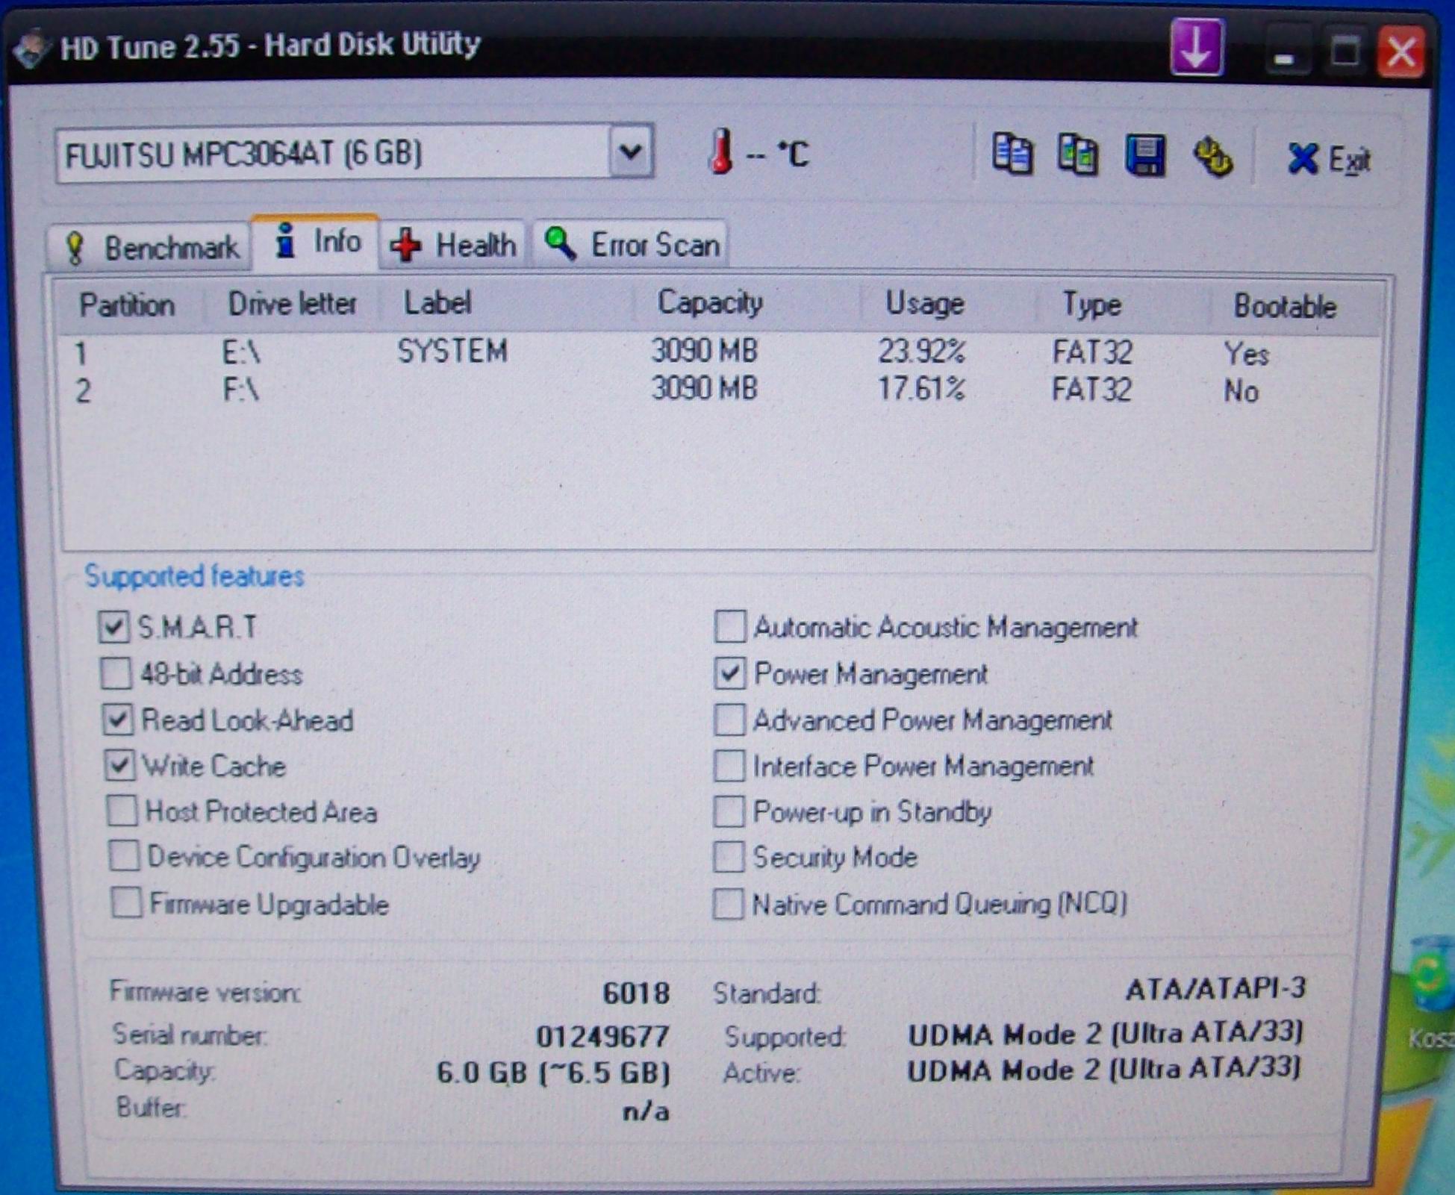
Task: Select the Info tab
Action: (317, 243)
